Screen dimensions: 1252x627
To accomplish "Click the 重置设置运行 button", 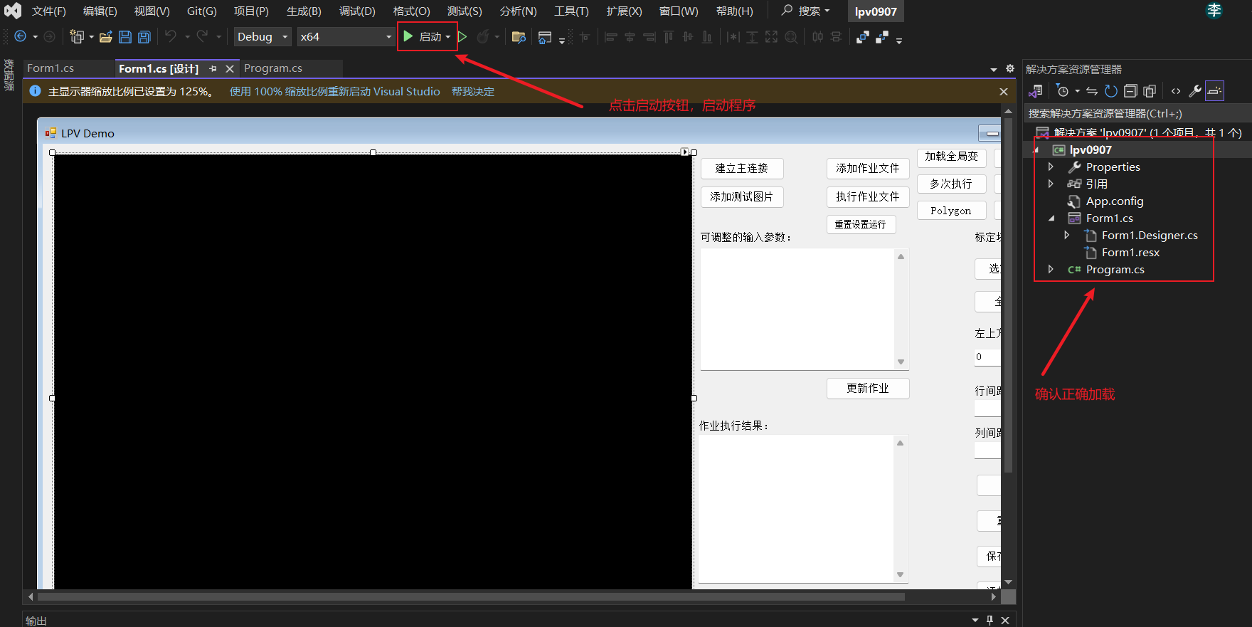I will [861, 224].
